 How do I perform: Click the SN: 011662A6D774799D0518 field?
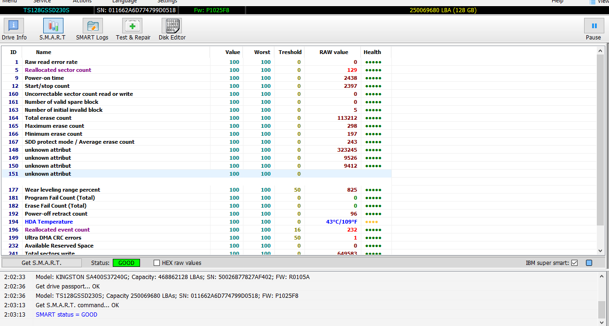pos(137,10)
